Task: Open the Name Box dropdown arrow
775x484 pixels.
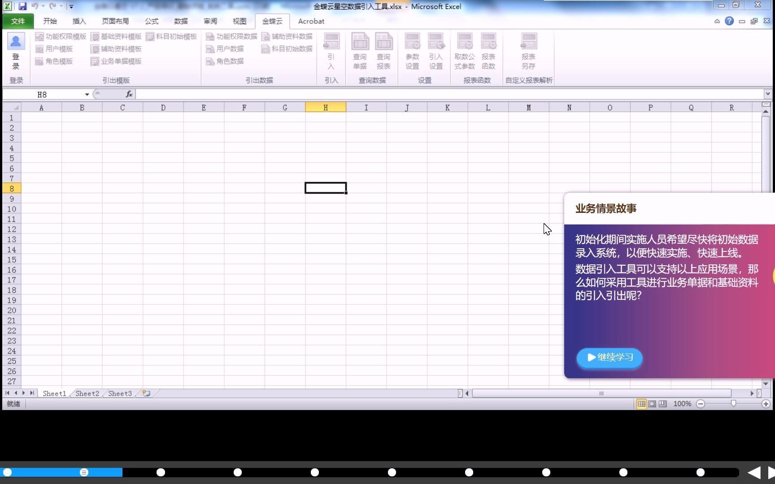Action: [87, 94]
